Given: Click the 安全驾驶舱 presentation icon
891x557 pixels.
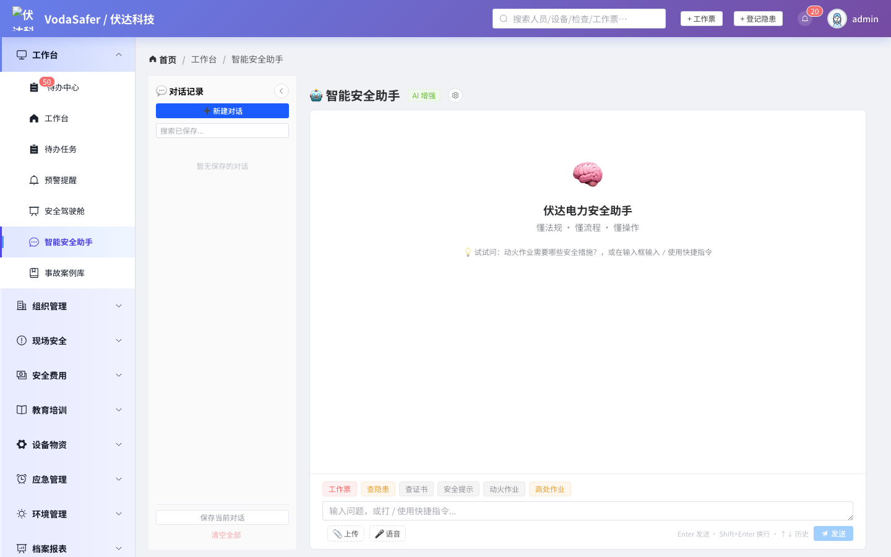Looking at the screenshot, I should click(34, 211).
